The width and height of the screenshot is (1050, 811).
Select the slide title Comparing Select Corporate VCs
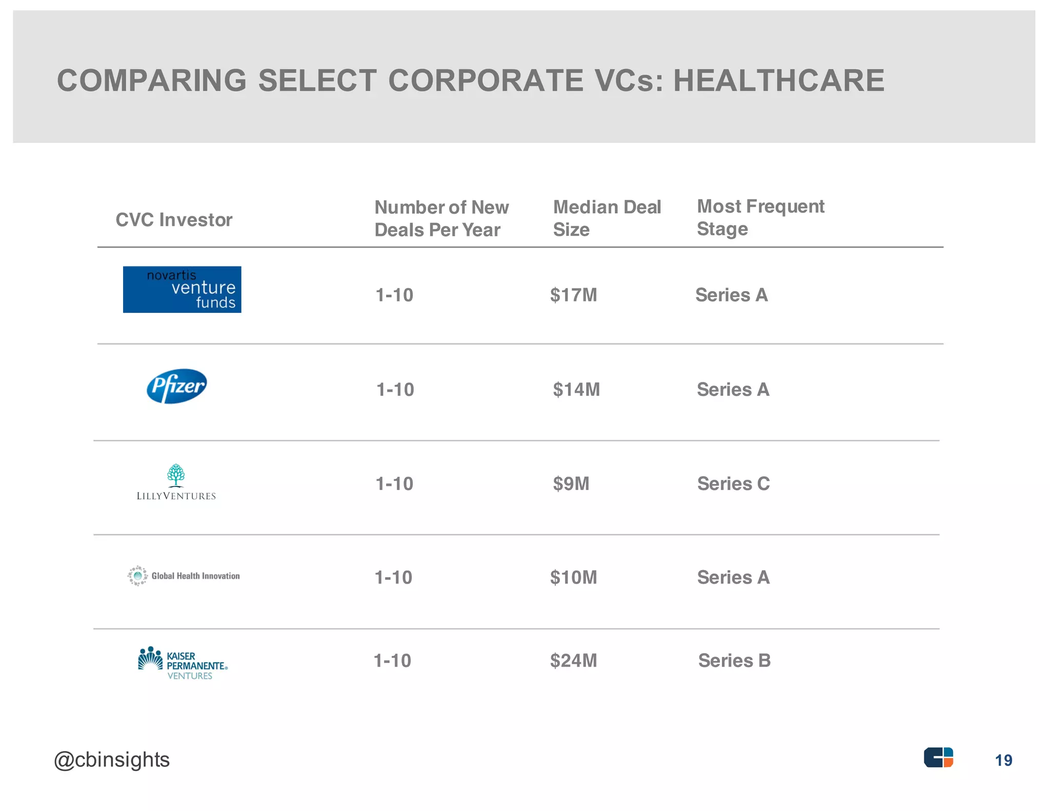[x=471, y=81]
